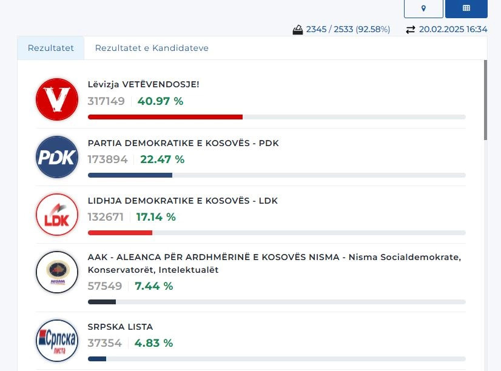The image size is (501, 371).
Task: Click the LDK party logo
Action: [x=57, y=215]
